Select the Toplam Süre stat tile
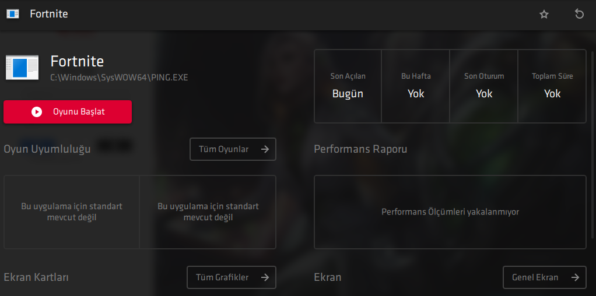596x296 pixels. [x=552, y=86]
